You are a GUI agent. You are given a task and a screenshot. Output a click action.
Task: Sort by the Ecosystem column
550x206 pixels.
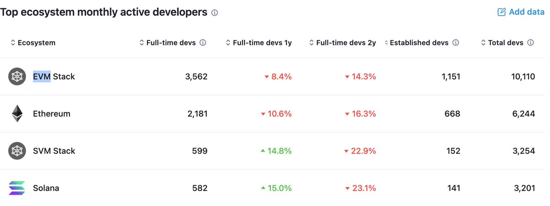[x=33, y=43]
